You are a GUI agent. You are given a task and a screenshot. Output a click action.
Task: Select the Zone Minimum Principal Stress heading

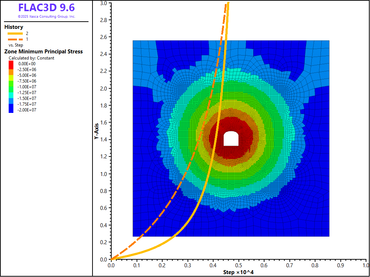(43, 52)
